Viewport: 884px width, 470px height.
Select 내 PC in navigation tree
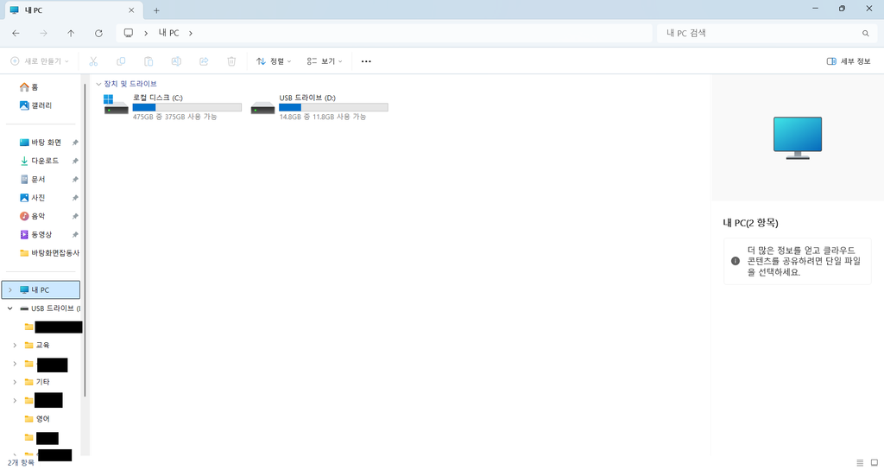[41, 290]
